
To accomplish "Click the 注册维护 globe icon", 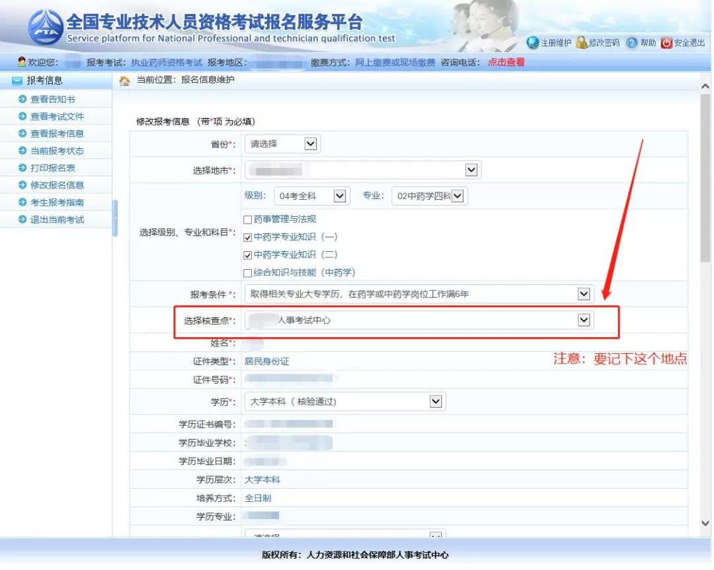I will [532, 43].
